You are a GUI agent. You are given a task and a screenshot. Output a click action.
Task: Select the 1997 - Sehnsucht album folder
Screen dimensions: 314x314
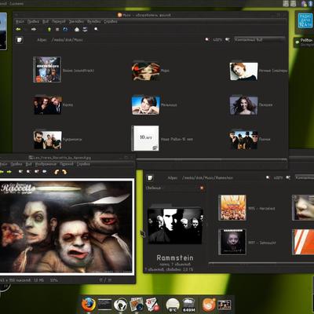tap(232, 242)
